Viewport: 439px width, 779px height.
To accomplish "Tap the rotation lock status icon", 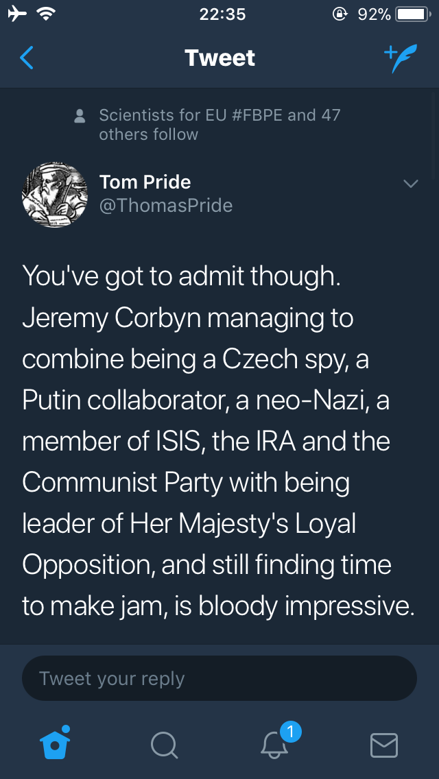I will click(340, 14).
